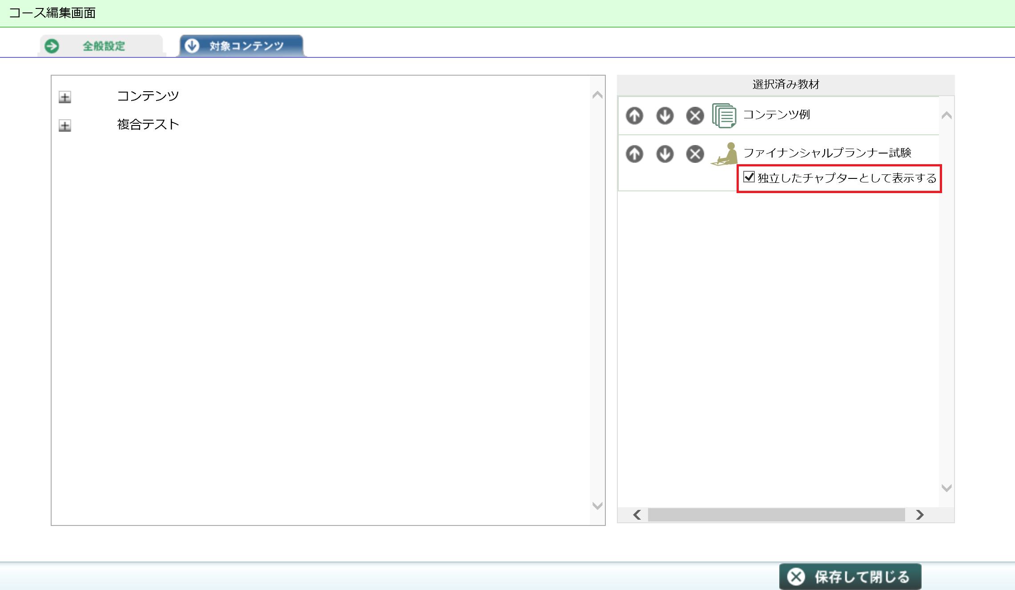Image resolution: width=1015 pixels, height=590 pixels.
Task: Expand the 複合テスト tree node
Action: [65, 125]
